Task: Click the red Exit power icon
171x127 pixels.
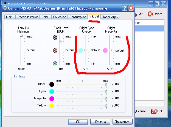Action: coord(154,111)
